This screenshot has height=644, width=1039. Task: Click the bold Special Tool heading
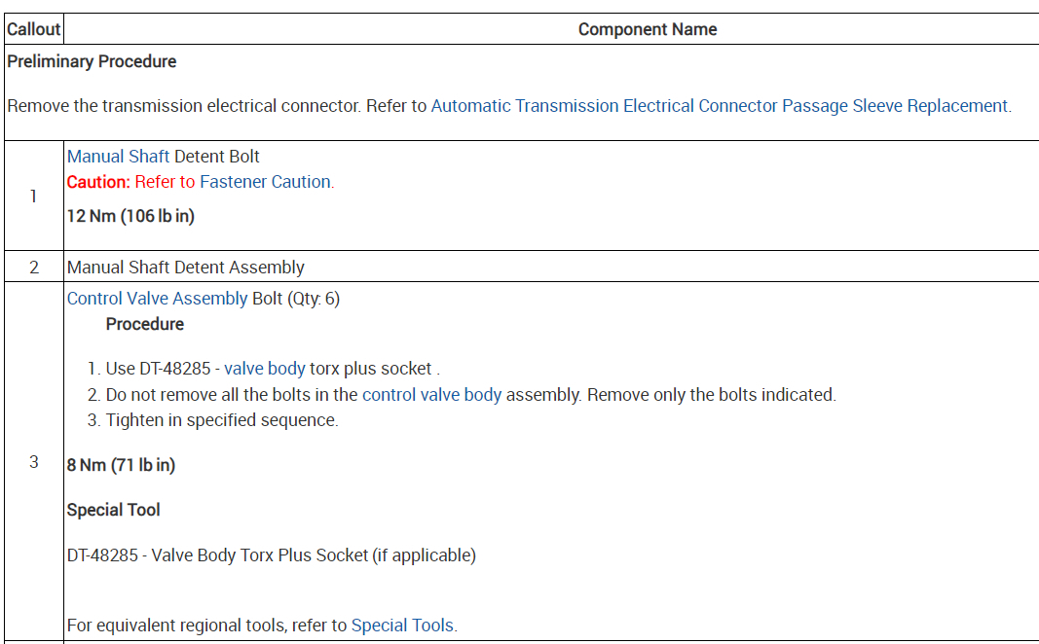[x=113, y=510]
